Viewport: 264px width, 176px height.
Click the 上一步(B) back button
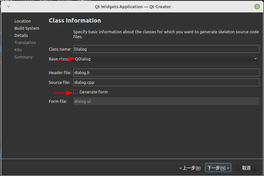[190, 168]
